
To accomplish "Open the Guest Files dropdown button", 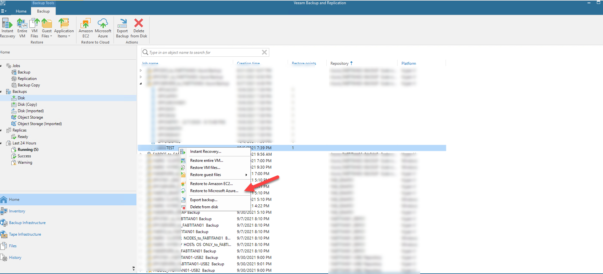I will [x=46, y=28].
